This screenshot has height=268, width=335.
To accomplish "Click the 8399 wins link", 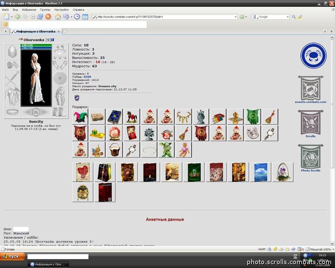I will [x=87, y=76].
